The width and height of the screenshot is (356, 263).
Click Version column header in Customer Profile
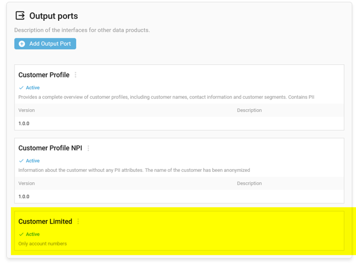[x=26, y=110]
